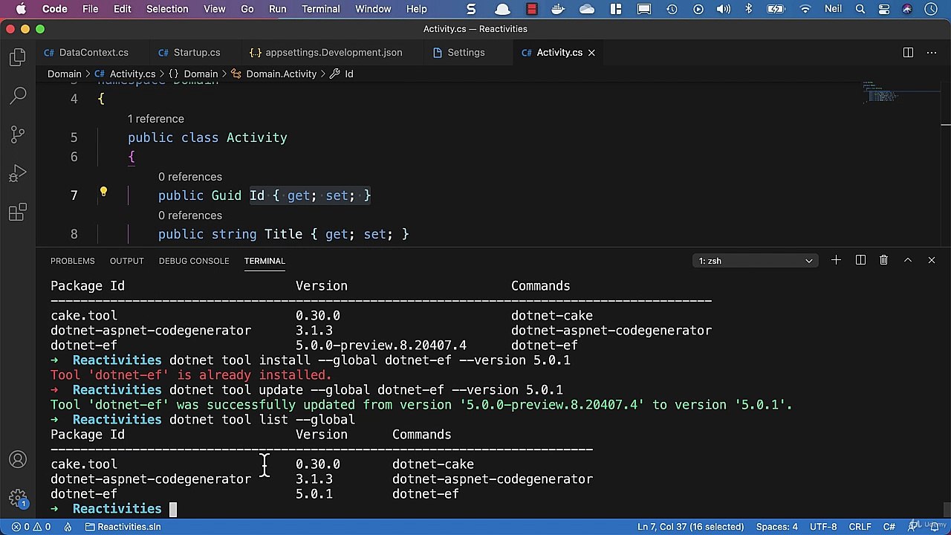Click Ln 7, Col 37 cursor position

pos(691,527)
